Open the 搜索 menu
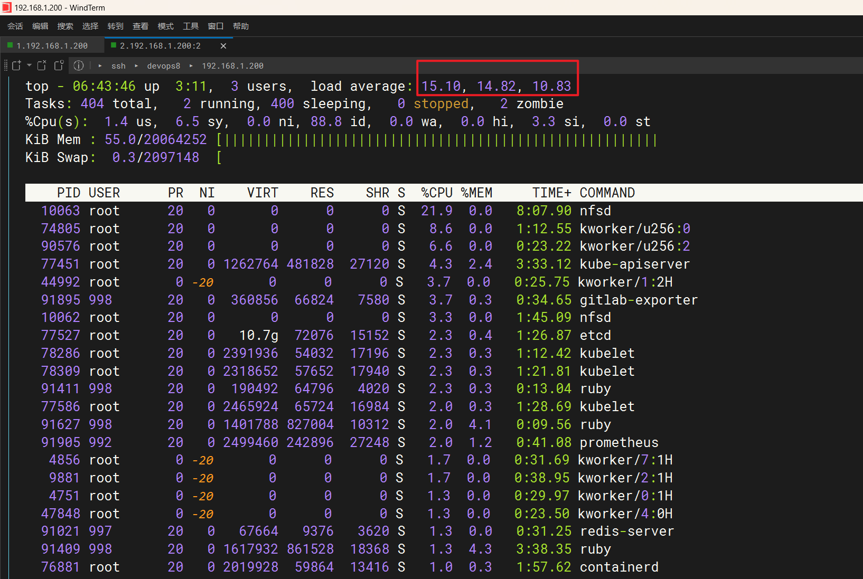The width and height of the screenshot is (863, 579). pos(65,26)
